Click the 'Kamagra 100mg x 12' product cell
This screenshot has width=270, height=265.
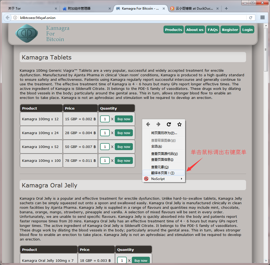pyautogui.click(x=41, y=119)
